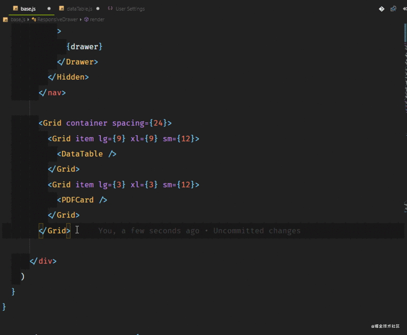407x335 pixels.
Task: Click the render method icon in the breadcrumb bar
Action: tap(86, 19)
